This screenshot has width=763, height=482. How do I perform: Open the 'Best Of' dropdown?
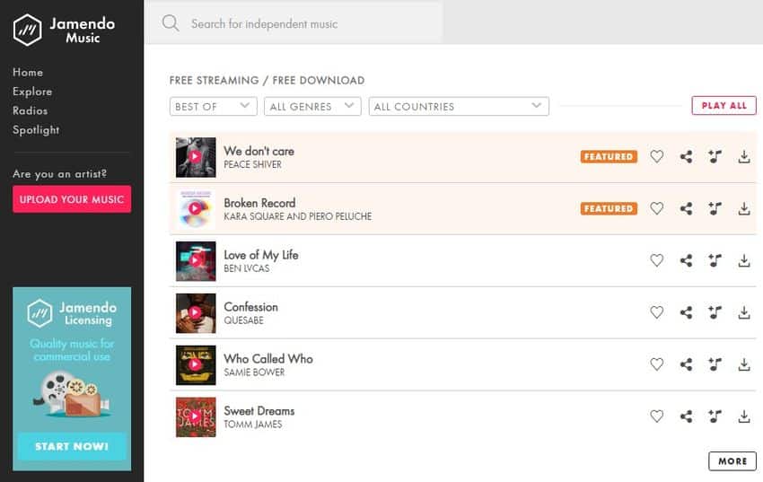[213, 106]
